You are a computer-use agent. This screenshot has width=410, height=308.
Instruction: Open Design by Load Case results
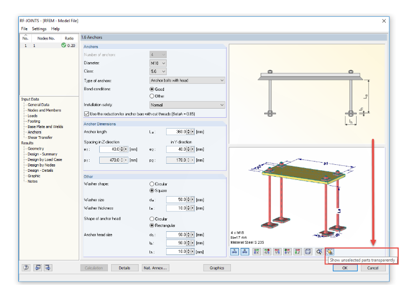[45, 159]
